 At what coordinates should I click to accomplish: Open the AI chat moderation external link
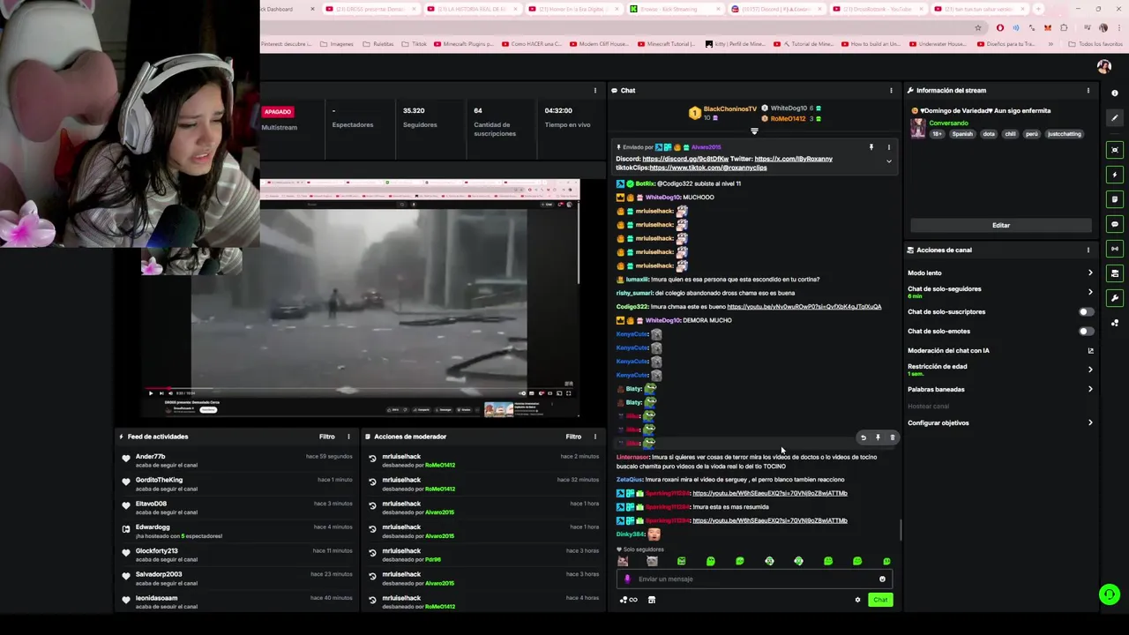point(1090,351)
